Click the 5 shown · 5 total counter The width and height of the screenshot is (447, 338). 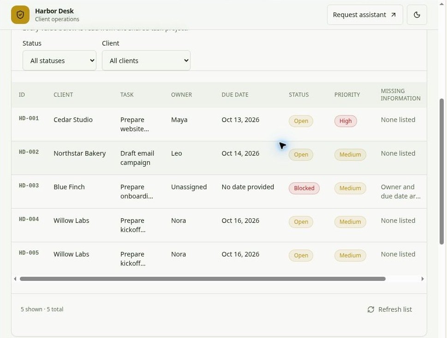(42, 309)
